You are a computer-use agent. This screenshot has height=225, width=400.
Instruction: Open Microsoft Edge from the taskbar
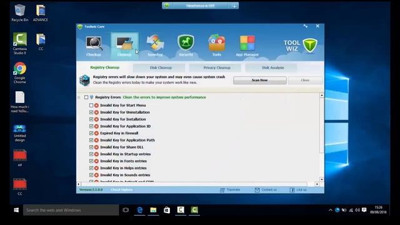pos(139,210)
